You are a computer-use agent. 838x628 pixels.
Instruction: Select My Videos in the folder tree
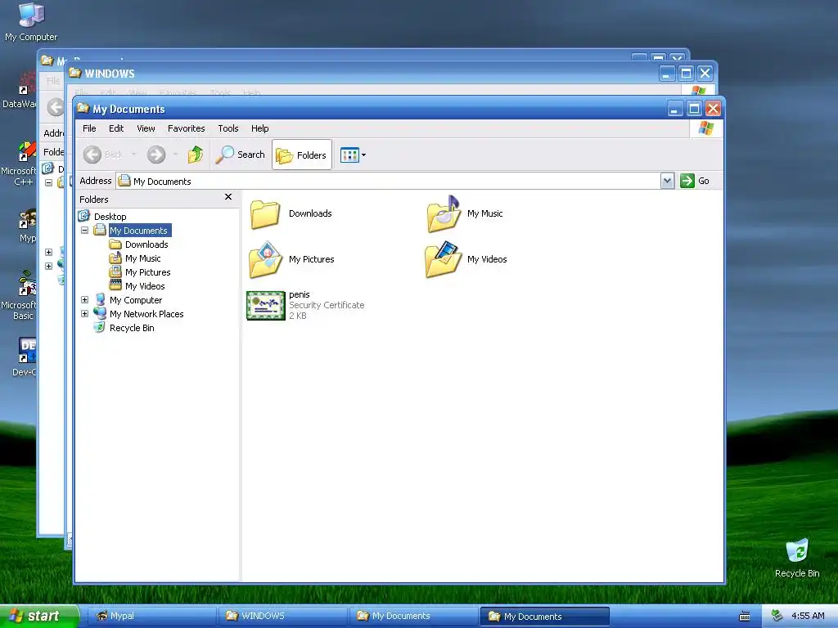coord(145,285)
